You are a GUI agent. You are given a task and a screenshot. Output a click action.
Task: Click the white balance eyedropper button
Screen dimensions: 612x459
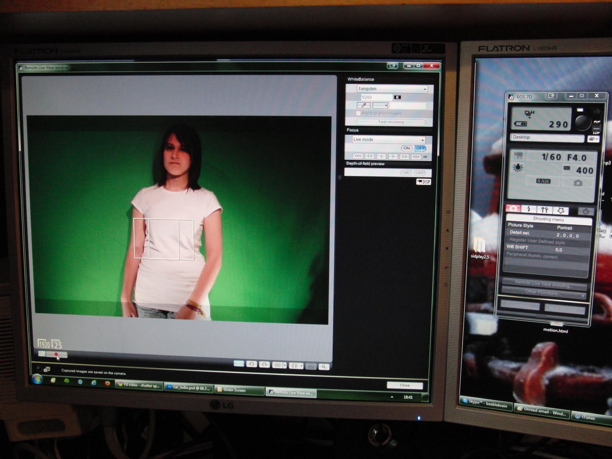click(363, 105)
